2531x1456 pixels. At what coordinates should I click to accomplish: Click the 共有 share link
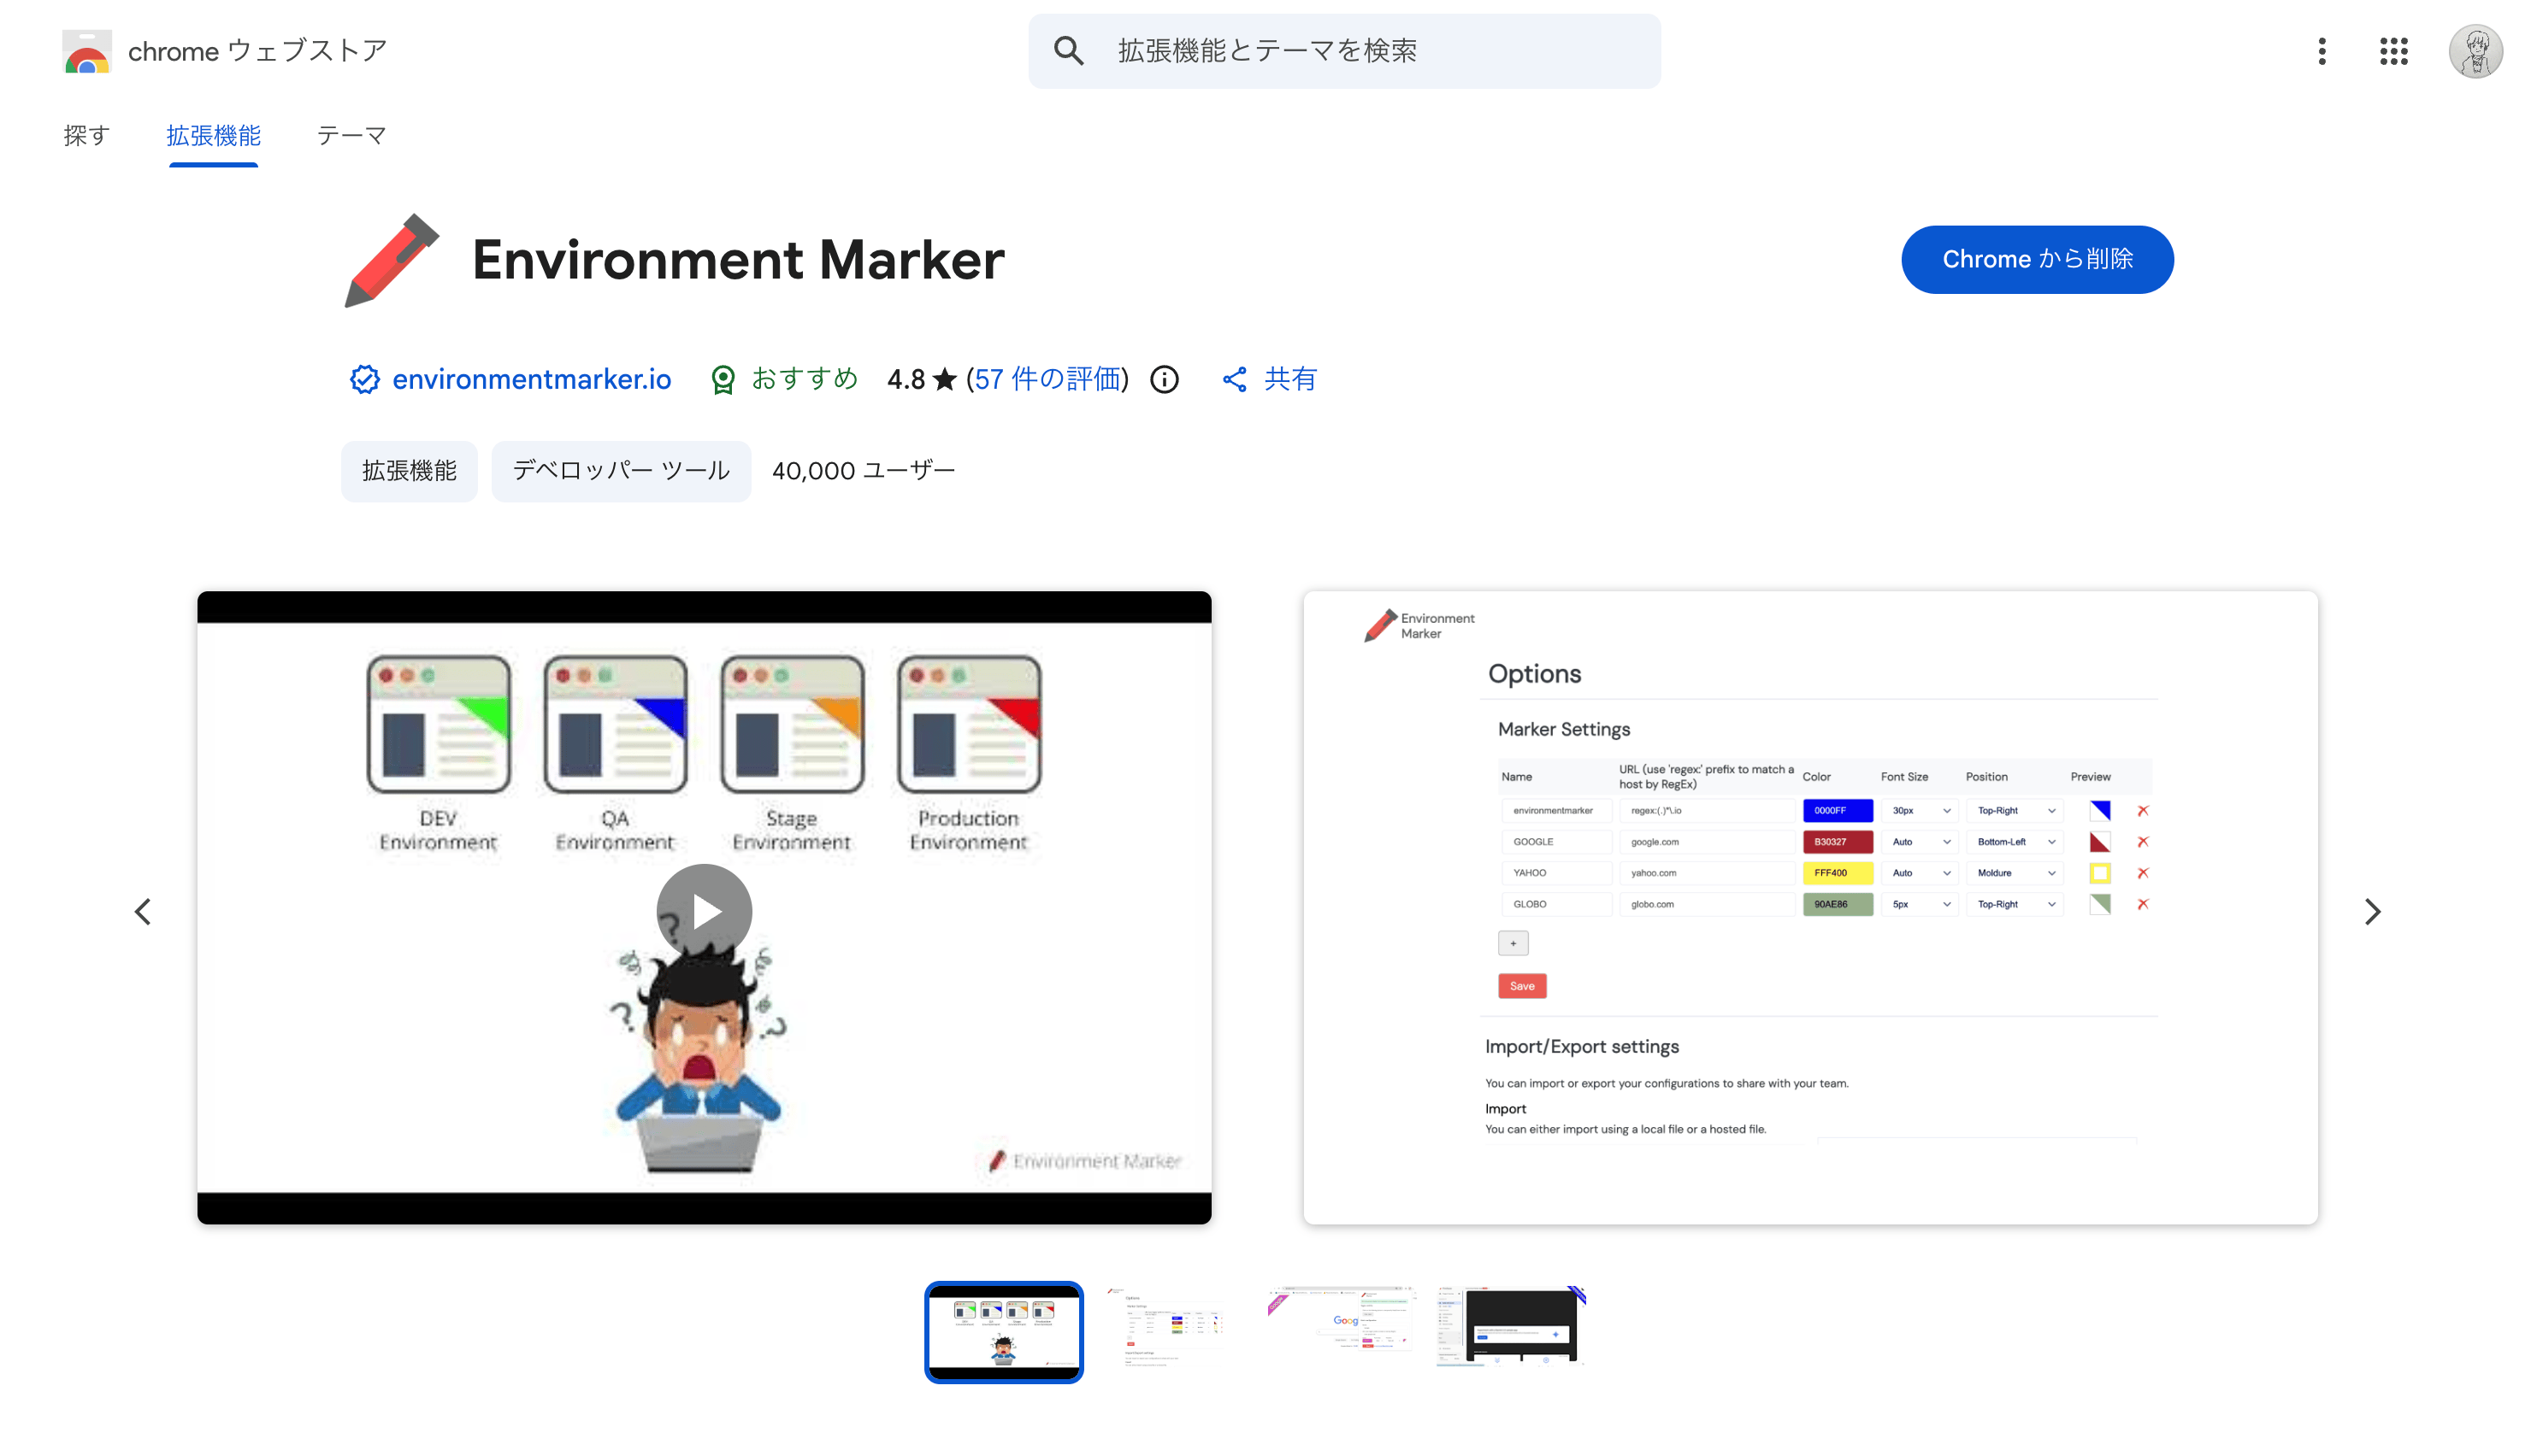[1290, 379]
